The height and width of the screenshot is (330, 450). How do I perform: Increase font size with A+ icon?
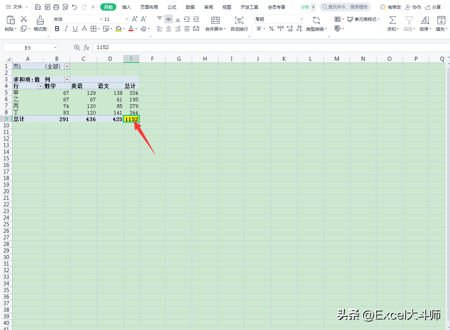point(135,19)
